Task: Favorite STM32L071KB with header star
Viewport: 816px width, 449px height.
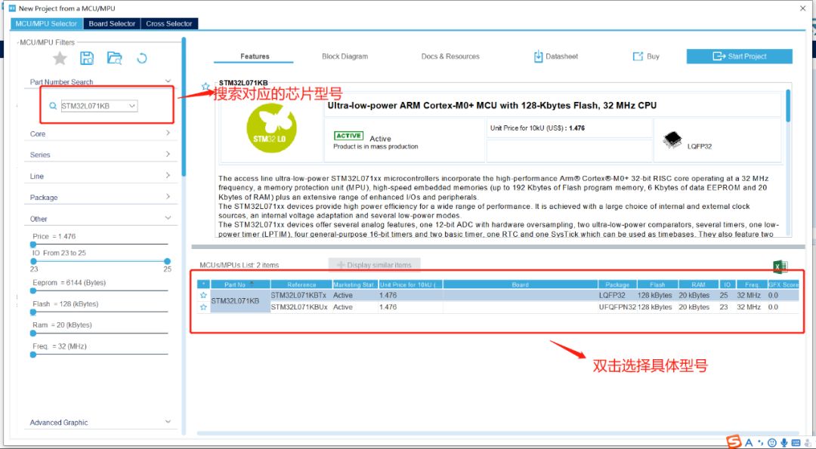Action: [x=206, y=86]
